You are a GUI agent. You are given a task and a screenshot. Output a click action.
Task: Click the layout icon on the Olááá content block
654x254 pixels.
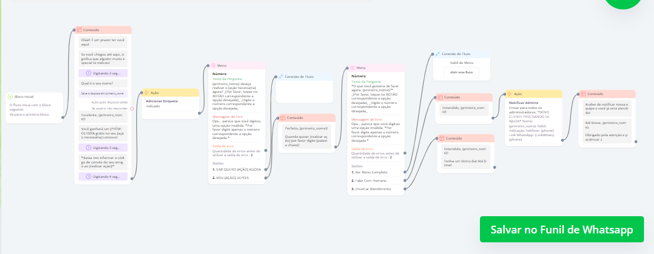coord(79,30)
